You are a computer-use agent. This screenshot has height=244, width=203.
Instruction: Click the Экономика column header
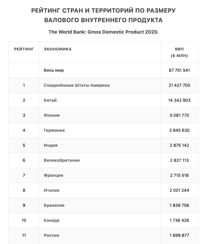[58, 49]
